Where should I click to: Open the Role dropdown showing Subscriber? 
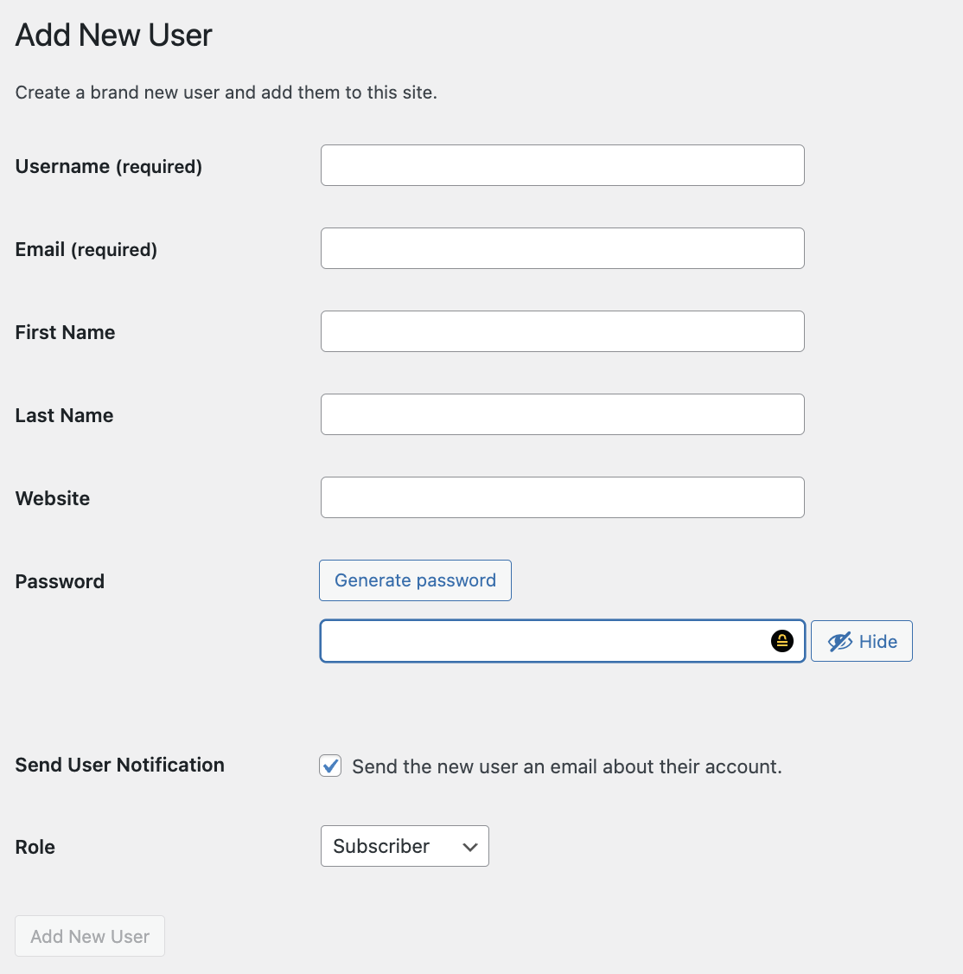pyautogui.click(x=405, y=845)
